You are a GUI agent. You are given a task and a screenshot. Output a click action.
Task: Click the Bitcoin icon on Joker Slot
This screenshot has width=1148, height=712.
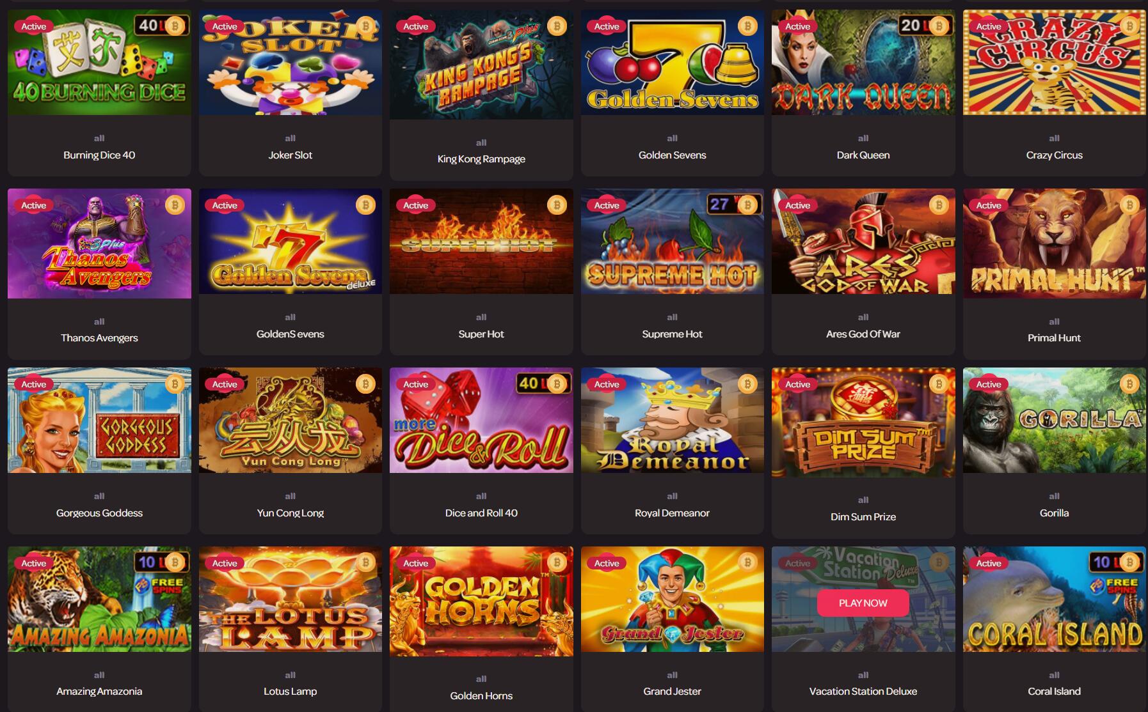365,26
